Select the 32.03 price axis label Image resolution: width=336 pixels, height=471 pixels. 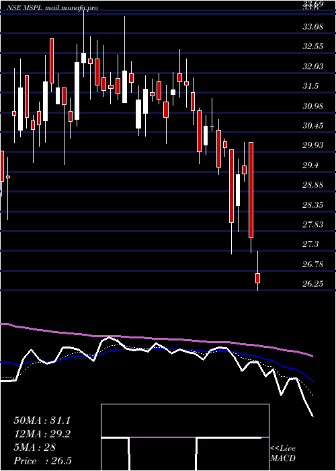pyautogui.click(x=313, y=67)
